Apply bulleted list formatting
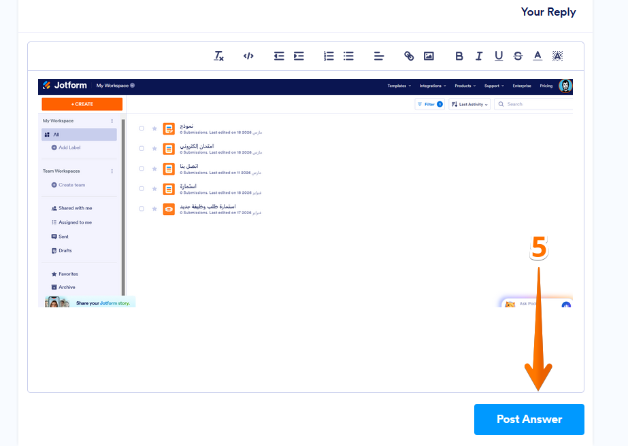This screenshot has height=446, width=628. pyautogui.click(x=348, y=56)
